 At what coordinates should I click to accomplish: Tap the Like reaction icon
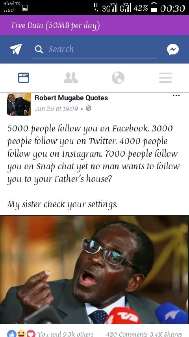[x=11, y=333]
